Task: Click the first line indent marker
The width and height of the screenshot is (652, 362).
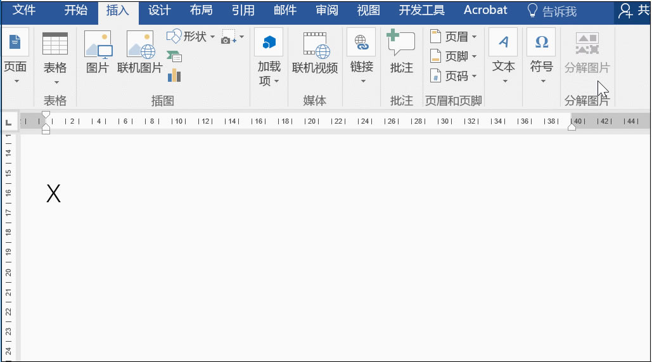Action: [x=46, y=115]
